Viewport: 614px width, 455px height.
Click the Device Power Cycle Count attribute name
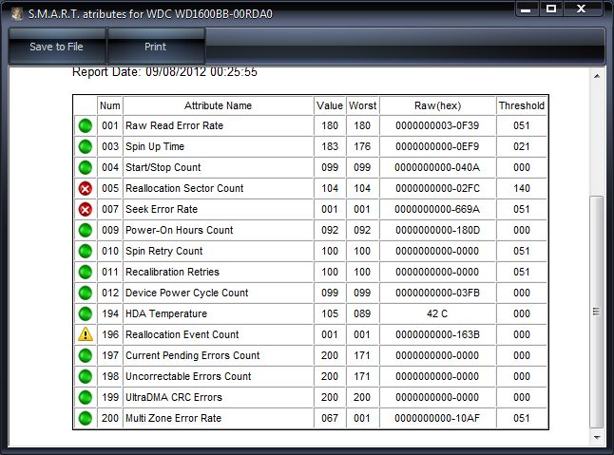click(187, 293)
